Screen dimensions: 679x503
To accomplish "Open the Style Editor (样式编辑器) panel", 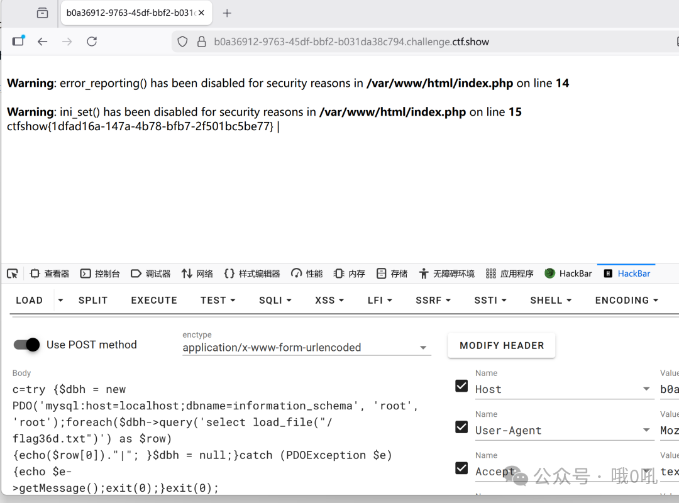I will (252, 274).
